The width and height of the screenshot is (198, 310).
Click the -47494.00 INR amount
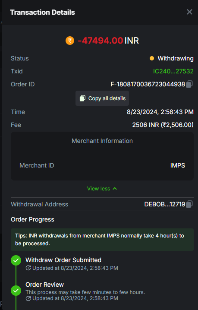108,41
